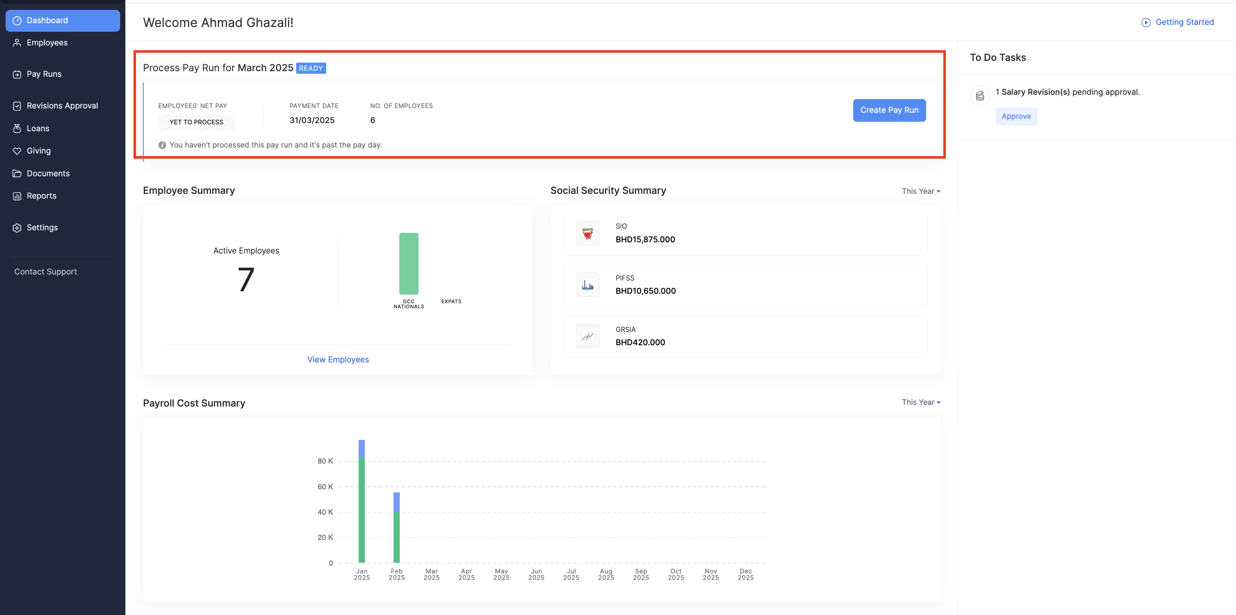Click the Giving heart icon
This screenshot has height=615, width=1236.
point(17,151)
